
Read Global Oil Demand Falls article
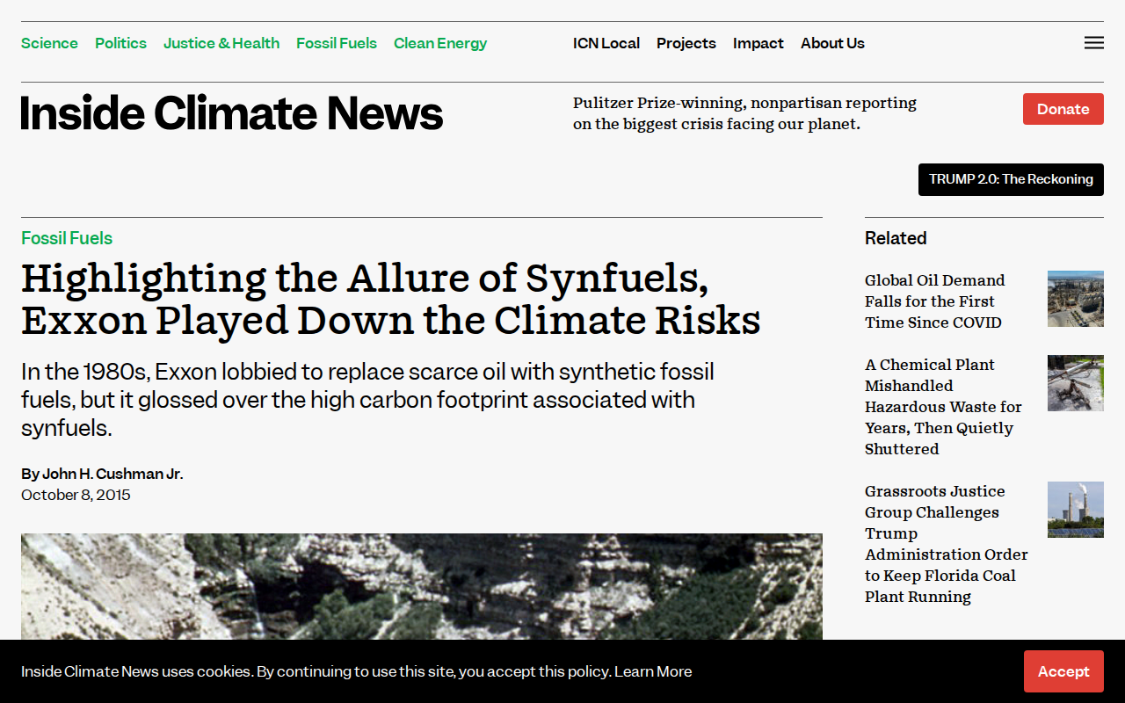point(935,301)
